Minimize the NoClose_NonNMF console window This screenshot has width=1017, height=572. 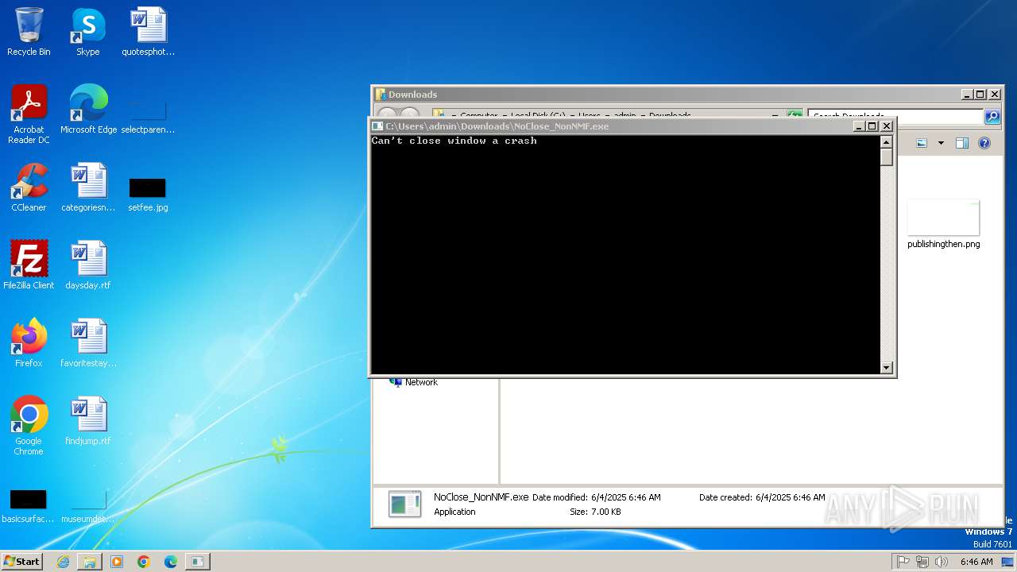pos(859,126)
